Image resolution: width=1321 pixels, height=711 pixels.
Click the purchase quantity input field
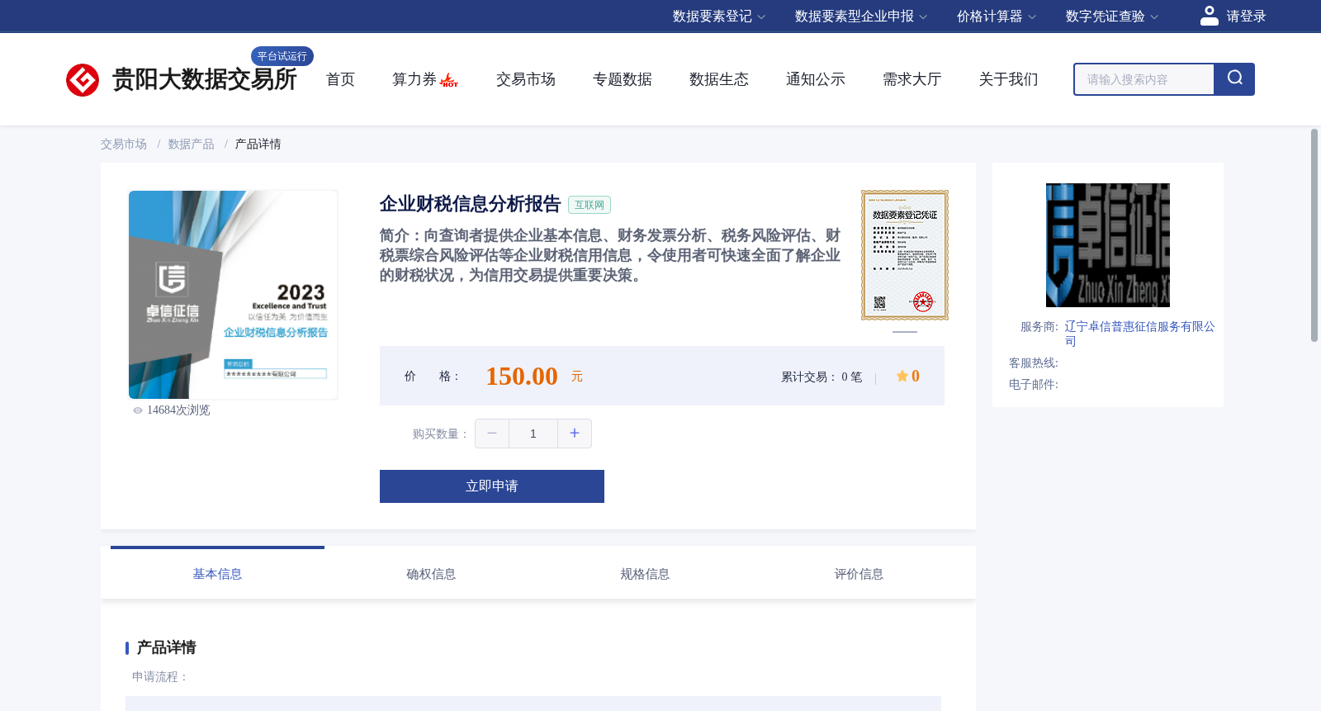click(x=533, y=434)
